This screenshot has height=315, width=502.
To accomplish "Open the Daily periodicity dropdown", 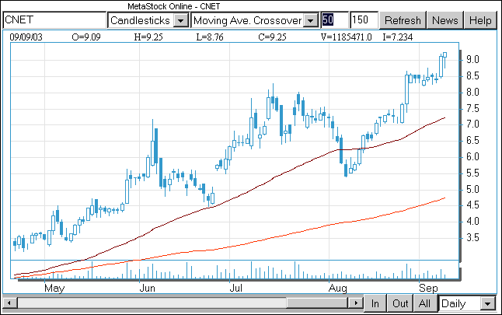I will pyautogui.click(x=488, y=303).
